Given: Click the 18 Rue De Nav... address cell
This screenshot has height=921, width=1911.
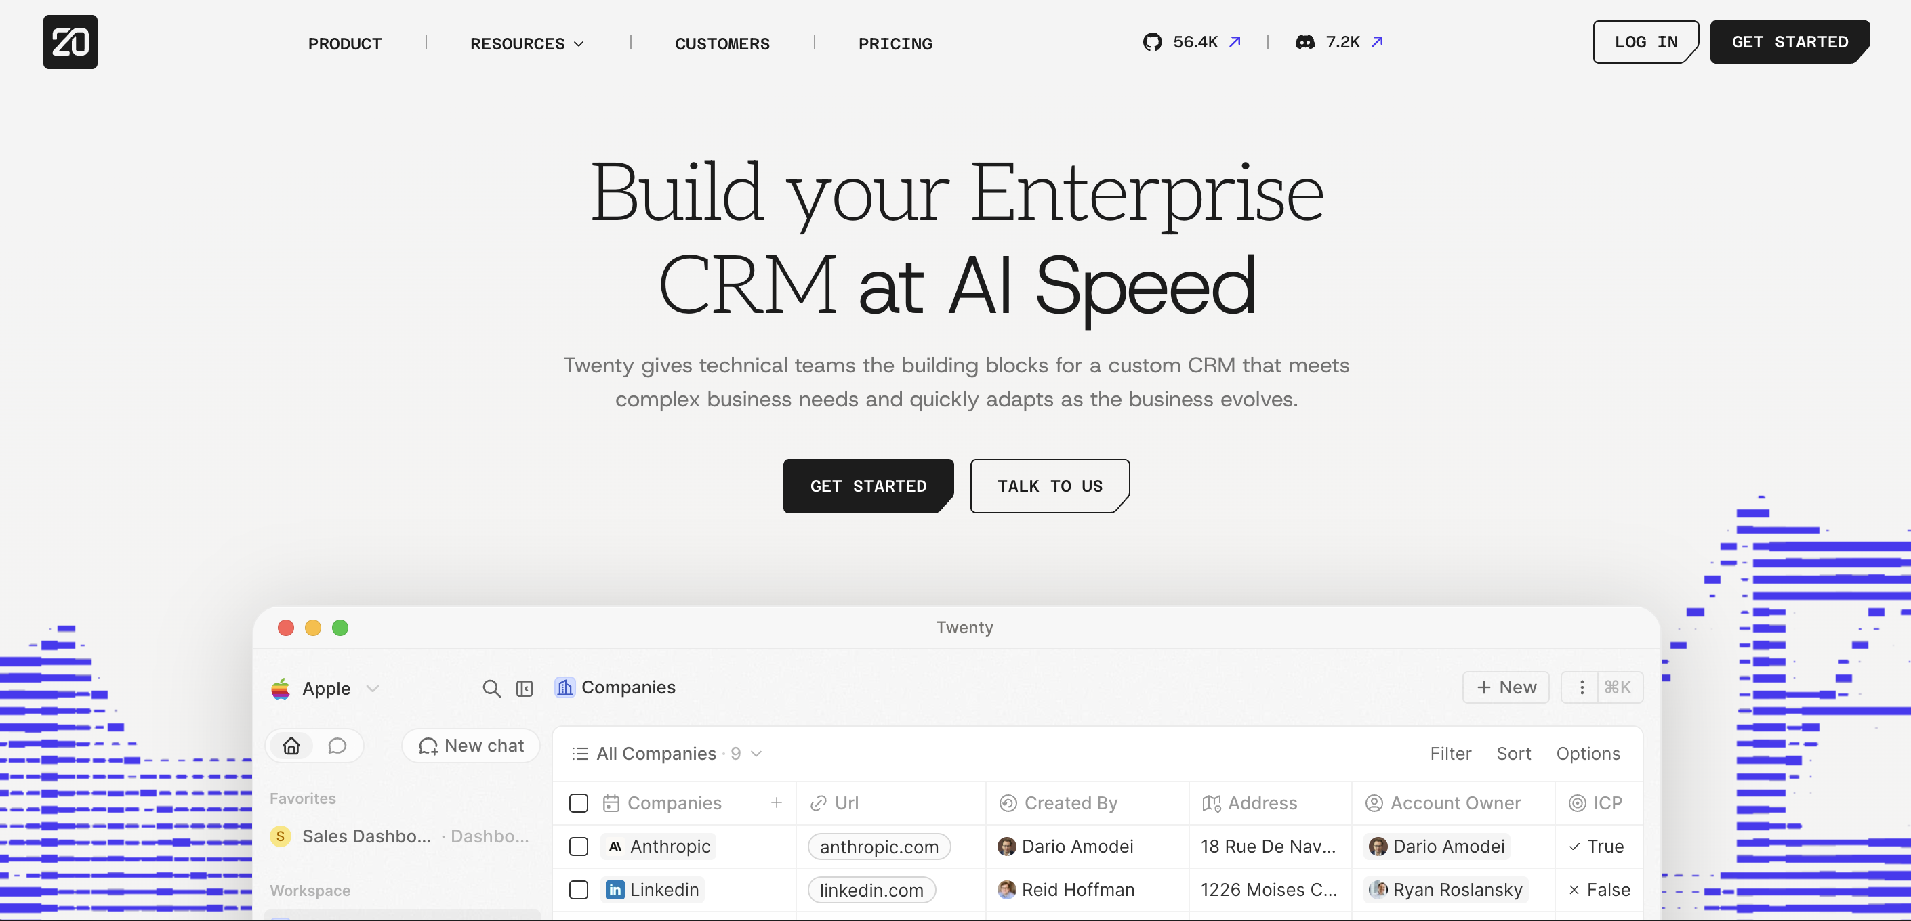Looking at the screenshot, I should click(x=1269, y=846).
